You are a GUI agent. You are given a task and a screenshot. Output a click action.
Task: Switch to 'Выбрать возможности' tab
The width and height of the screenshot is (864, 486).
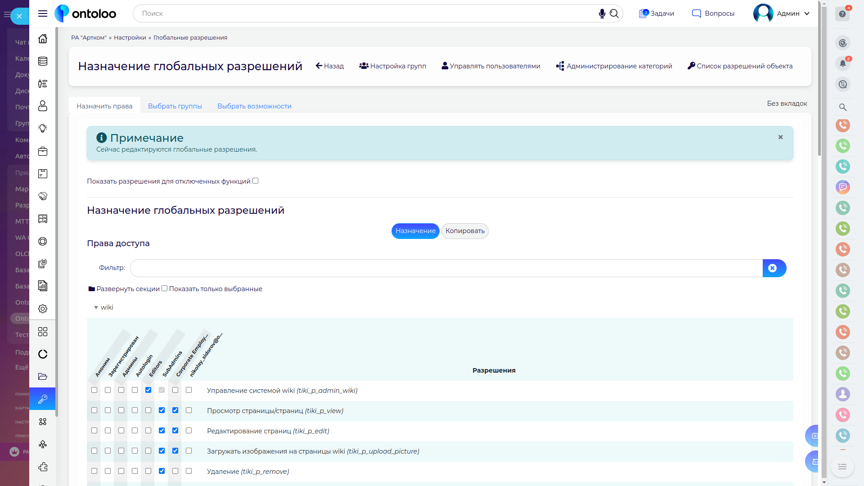coord(254,106)
